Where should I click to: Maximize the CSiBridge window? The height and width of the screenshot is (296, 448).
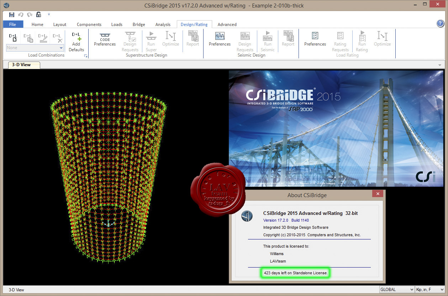coord(424,5)
